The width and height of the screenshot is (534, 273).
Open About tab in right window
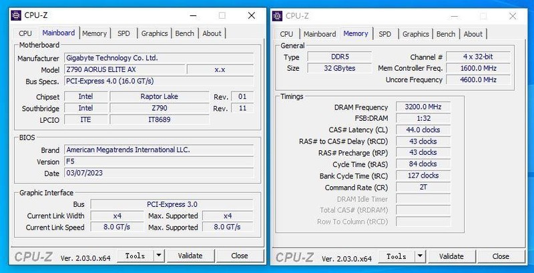coord(473,34)
